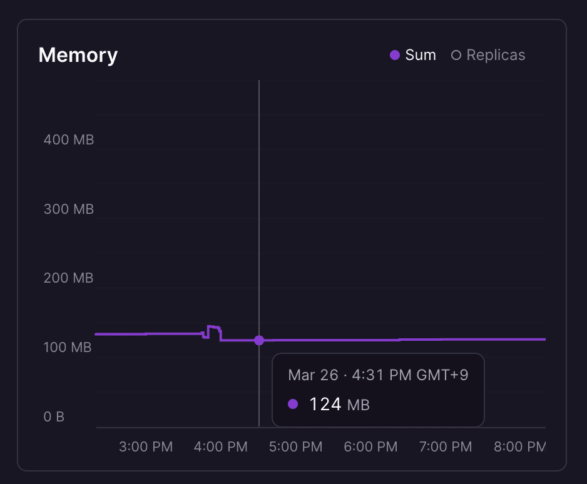
Task: Click the 7:00 PM time label
Action: pyautogui.click(x=446, y=446)
